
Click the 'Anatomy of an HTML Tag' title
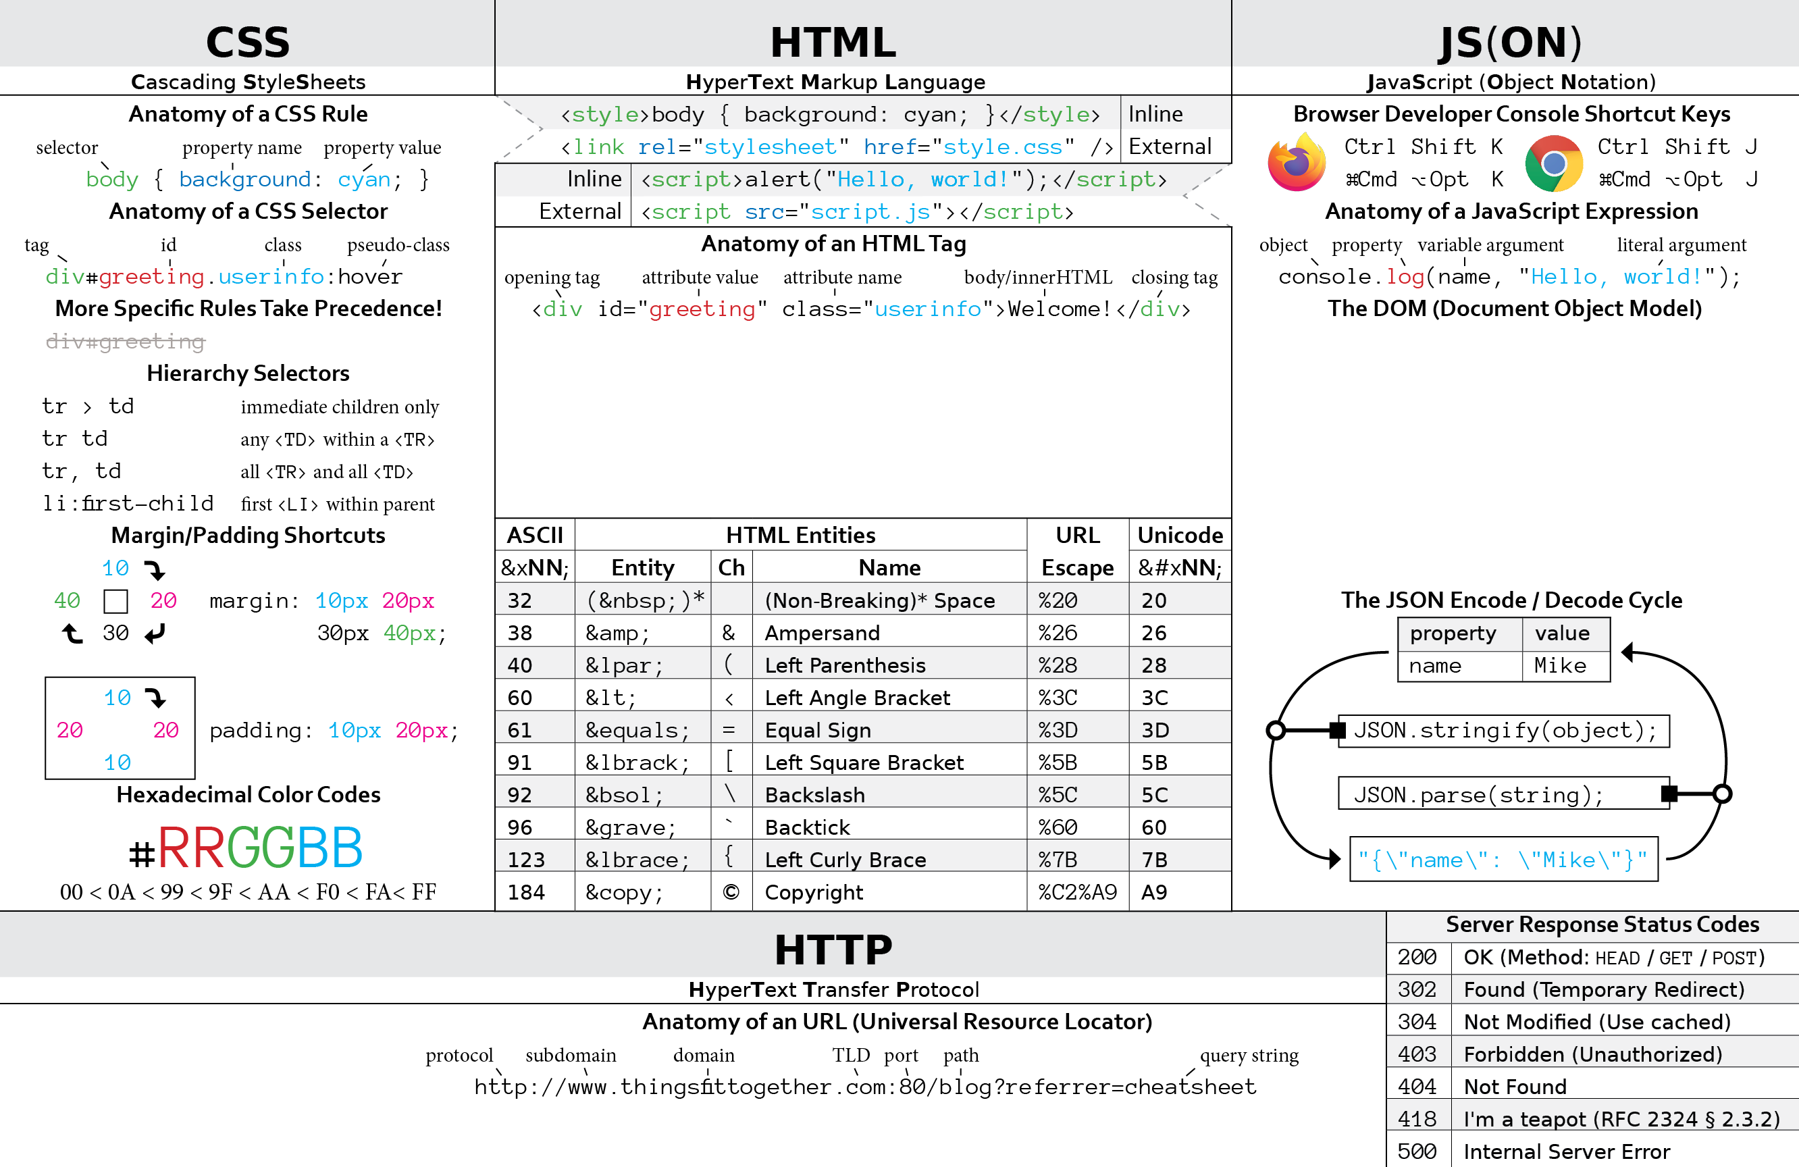pyautogui.click(x=834, y=244)
